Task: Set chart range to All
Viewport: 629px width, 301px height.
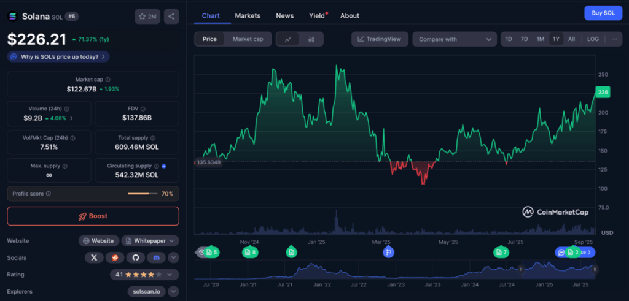Action: pyautogui.click(x=572, y=39)
